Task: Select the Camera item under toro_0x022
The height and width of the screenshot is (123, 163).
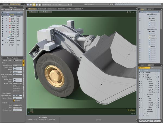Action: [x=153, y=31]
